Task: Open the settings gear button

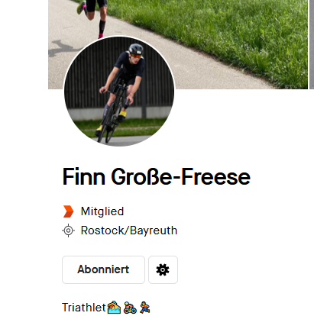Action: click(x=163, y=269)
